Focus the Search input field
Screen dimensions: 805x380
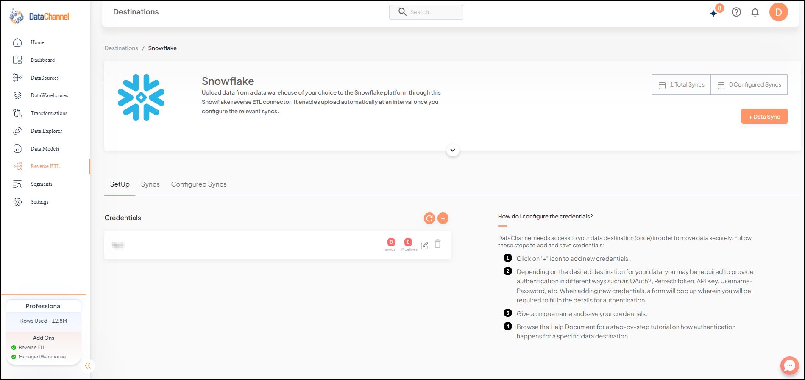tap(426, 12)
